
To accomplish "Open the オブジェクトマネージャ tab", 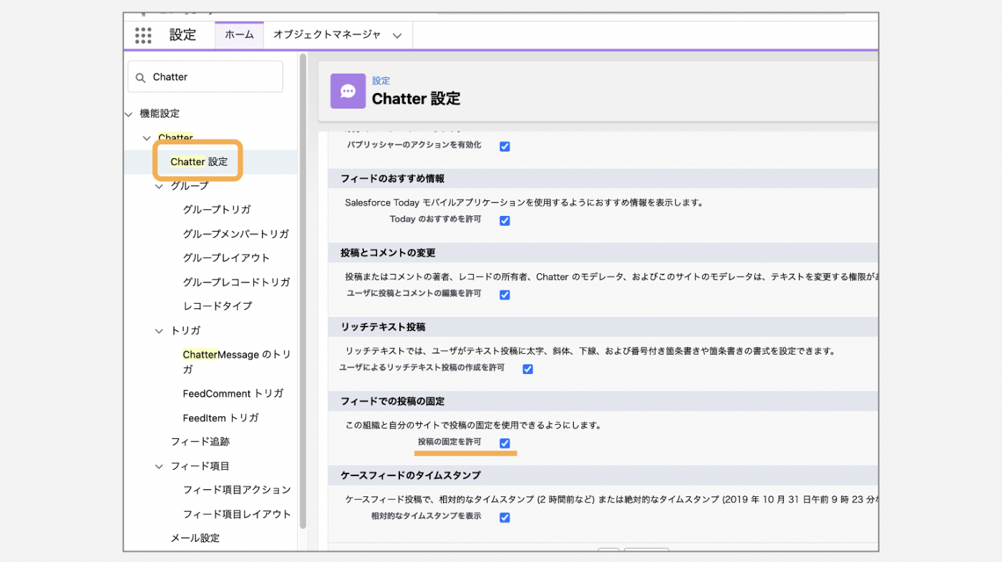I will 327,34.
